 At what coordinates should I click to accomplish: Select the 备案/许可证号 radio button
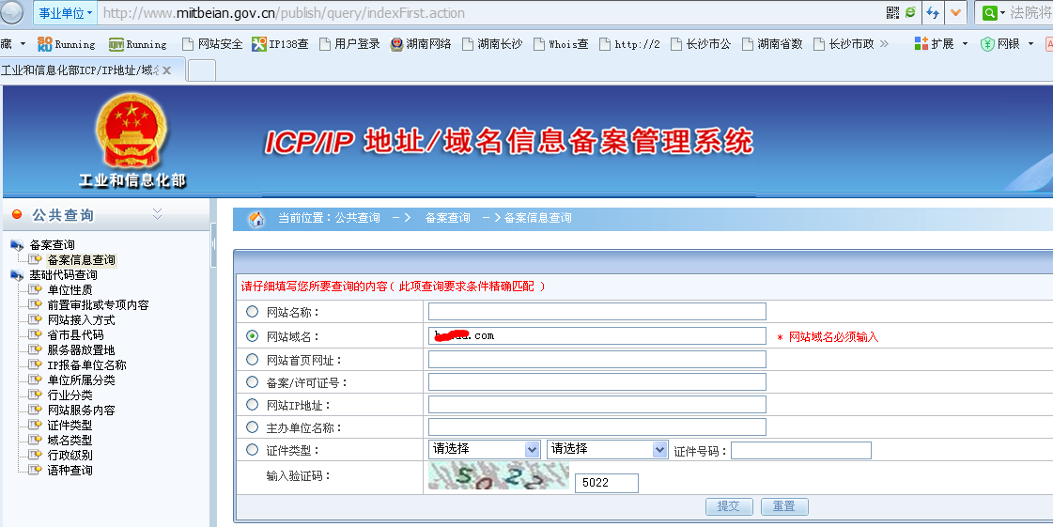tap(252, 382)
